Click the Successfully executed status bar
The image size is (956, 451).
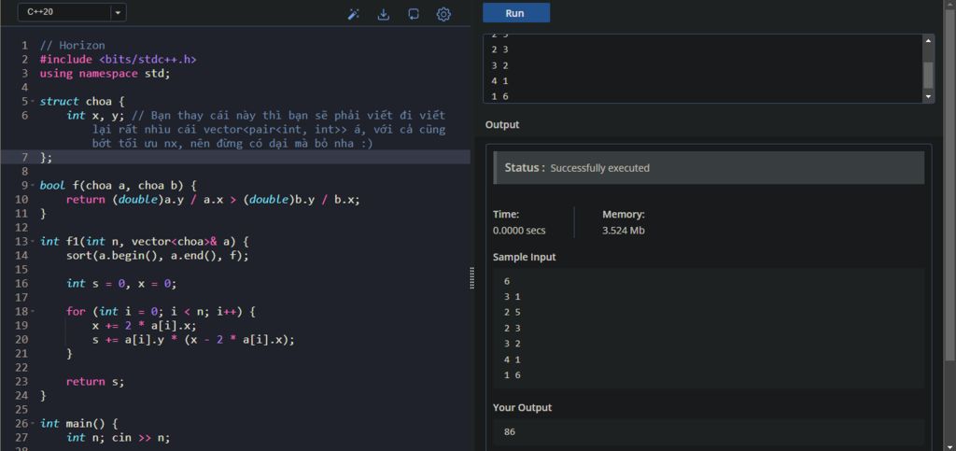709,168
